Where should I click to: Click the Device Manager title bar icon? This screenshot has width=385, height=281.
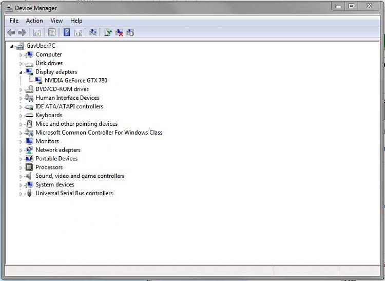[x=9, y=8]
